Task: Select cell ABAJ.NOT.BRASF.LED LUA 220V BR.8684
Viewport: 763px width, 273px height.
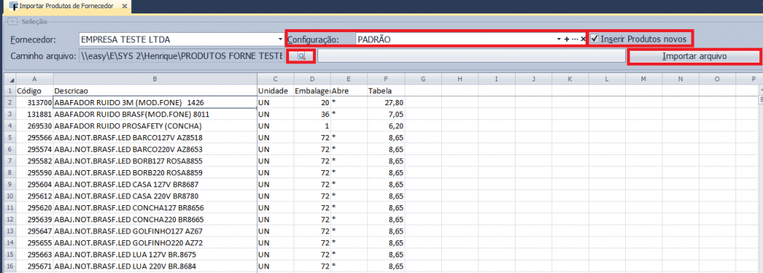Action: [155, 266]
